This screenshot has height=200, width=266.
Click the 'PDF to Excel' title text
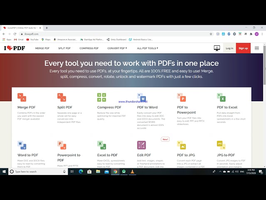click(227, 107)
